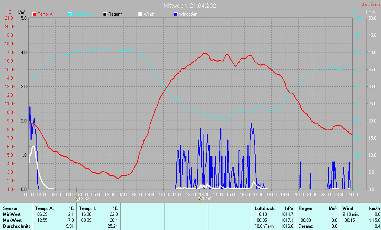Click the red '°C' axis unit label

pos(9,12)
